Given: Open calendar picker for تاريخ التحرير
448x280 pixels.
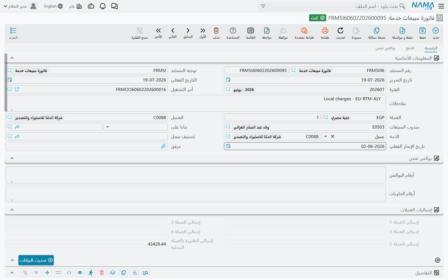Looking at the screenshot, I should (x=228, y=80).
